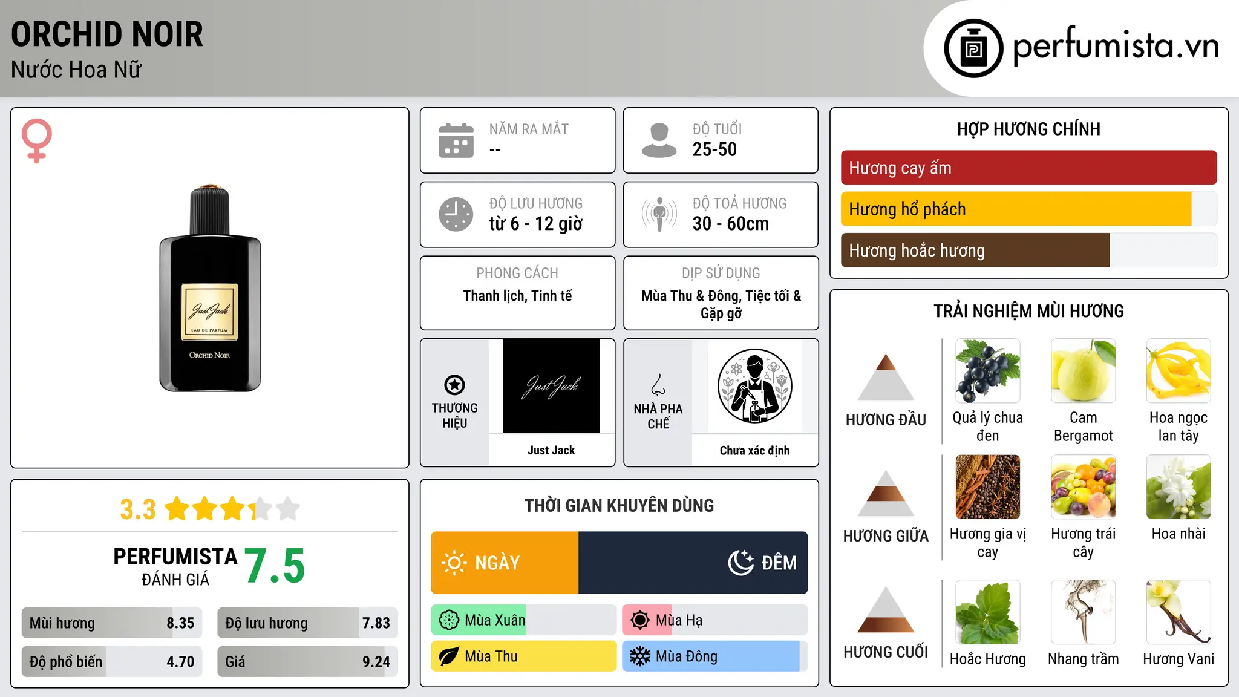Click the green 7.5 Perfumista score
1239x697 pixels.
point(275,566)
